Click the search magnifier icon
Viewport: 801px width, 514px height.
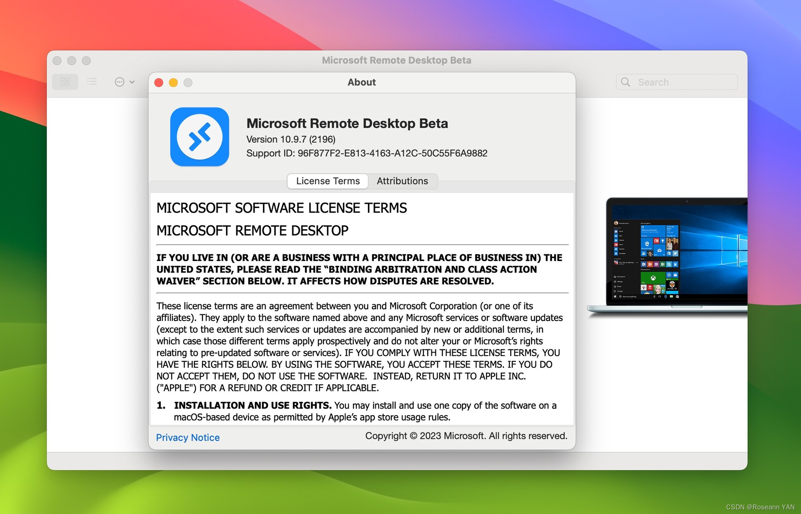click(x=625, y=82)
